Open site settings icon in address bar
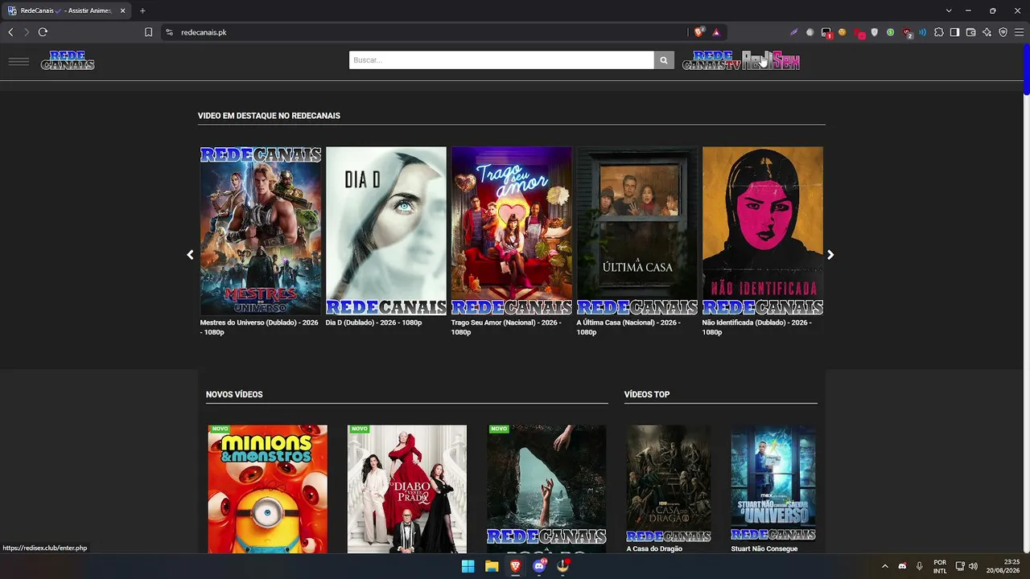 coord(169,32)
